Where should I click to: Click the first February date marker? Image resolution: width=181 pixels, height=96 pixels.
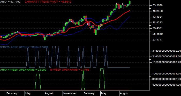coord(12,93)
